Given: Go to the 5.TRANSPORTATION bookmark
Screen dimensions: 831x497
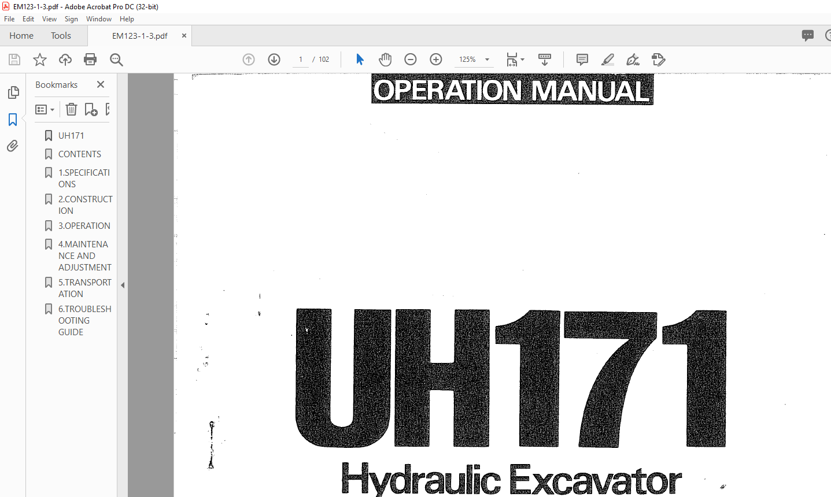Looking at the screenshot, I should (84, 288).
